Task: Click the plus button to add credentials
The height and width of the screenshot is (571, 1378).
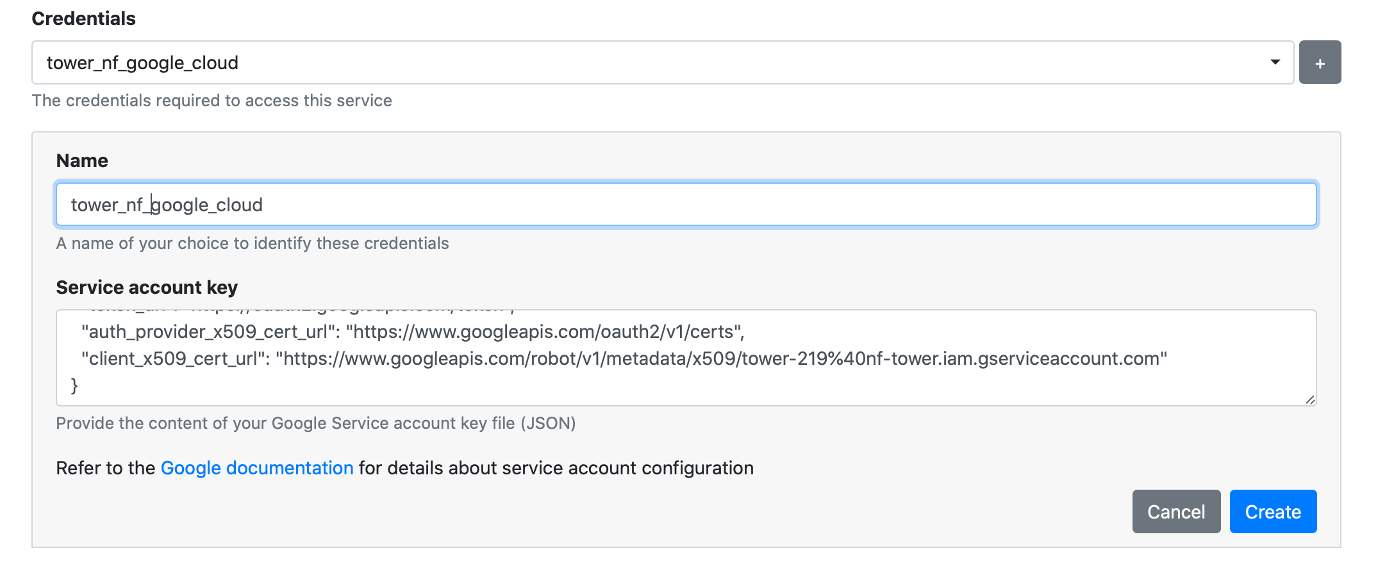Action: point(1319,63)
